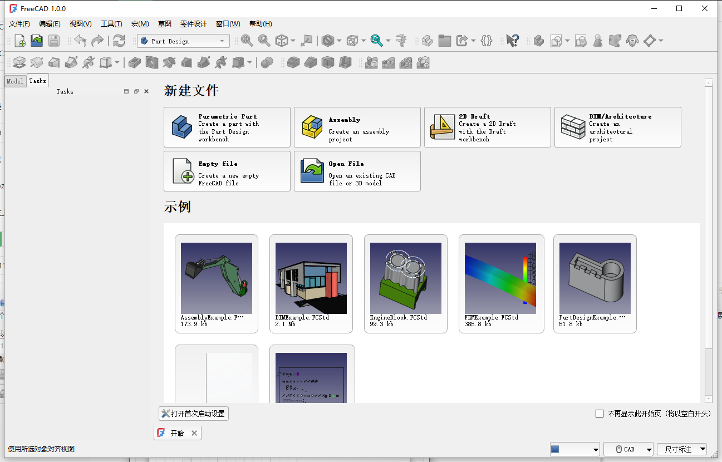The height and width of the screenshot is (462, 722).
Task: Open the Part Design workbench selector
Action: [183, 41]
